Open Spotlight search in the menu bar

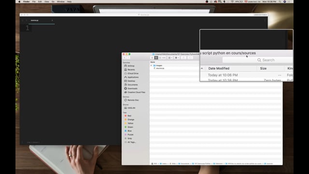pos(280,1)
